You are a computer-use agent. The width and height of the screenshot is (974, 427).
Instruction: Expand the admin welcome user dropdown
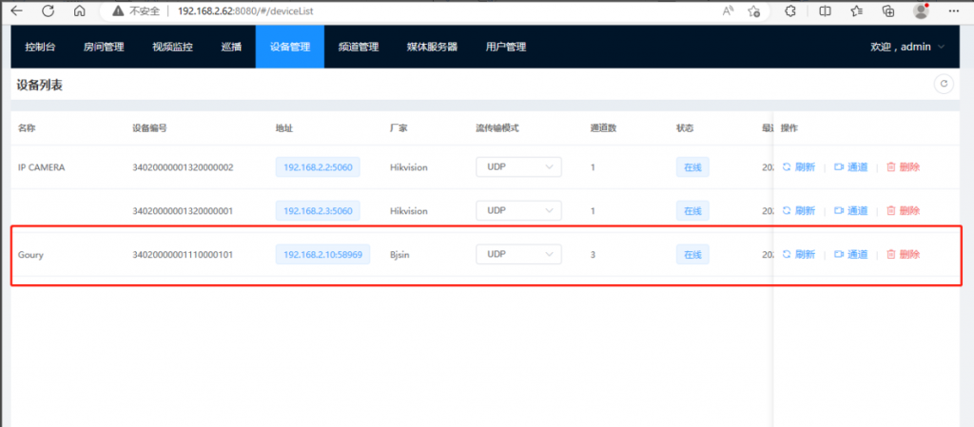click(907, 47)
